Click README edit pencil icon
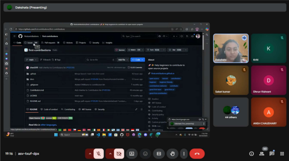Viewport: 289px width, 161px height. pos(136,110)
